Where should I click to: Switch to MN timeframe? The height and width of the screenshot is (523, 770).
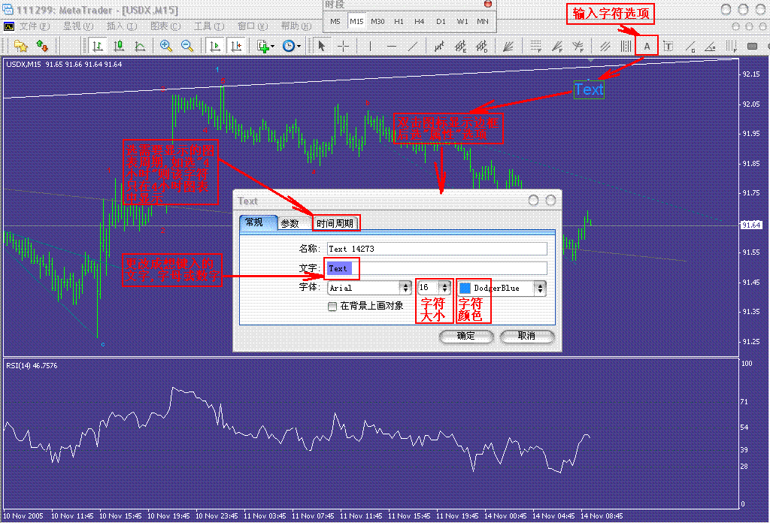(483, 21)
